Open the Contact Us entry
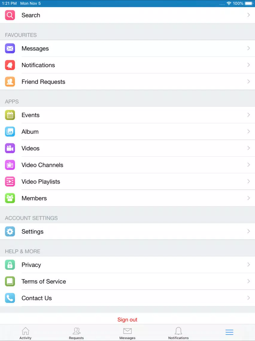255x341 pixels. (127, 298)
